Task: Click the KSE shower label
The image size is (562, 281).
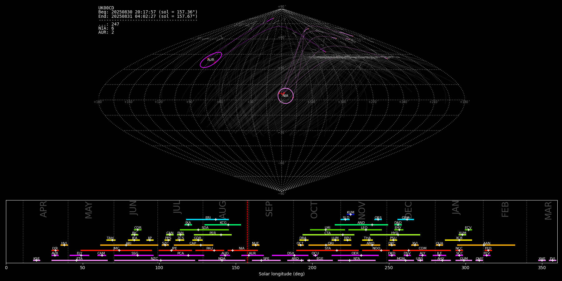Action: tap(37, 259)
